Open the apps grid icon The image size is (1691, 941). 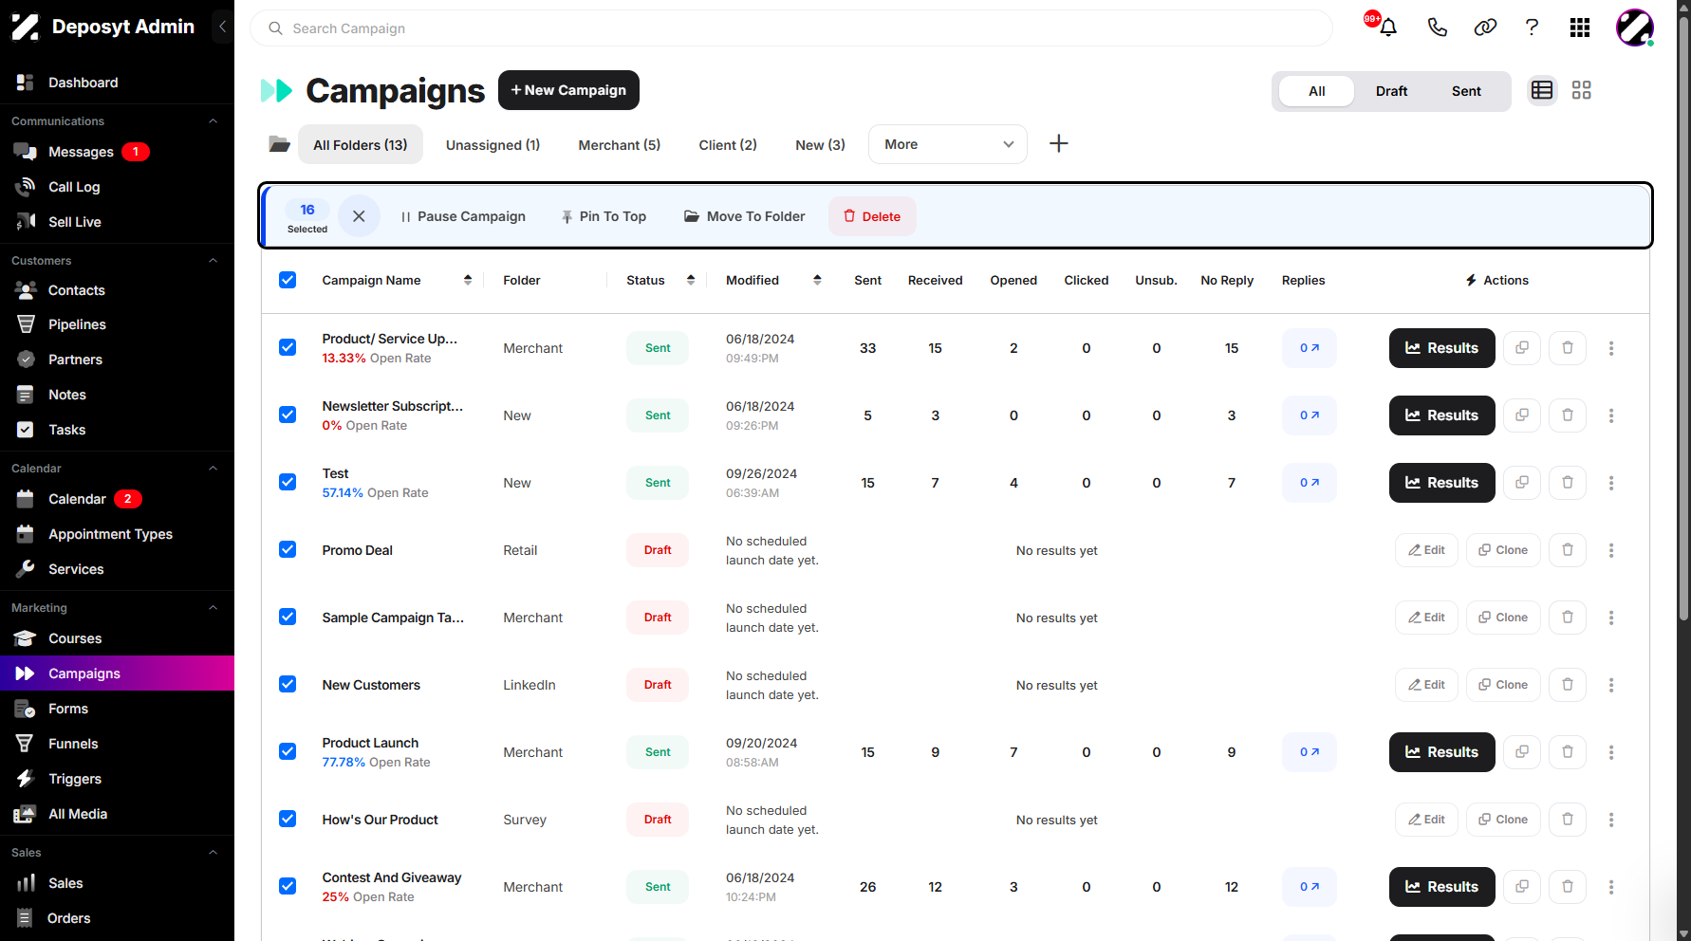pos(1580,28)
